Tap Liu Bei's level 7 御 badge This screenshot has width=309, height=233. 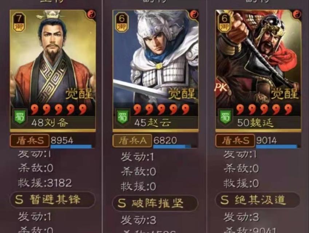point(19,22)
